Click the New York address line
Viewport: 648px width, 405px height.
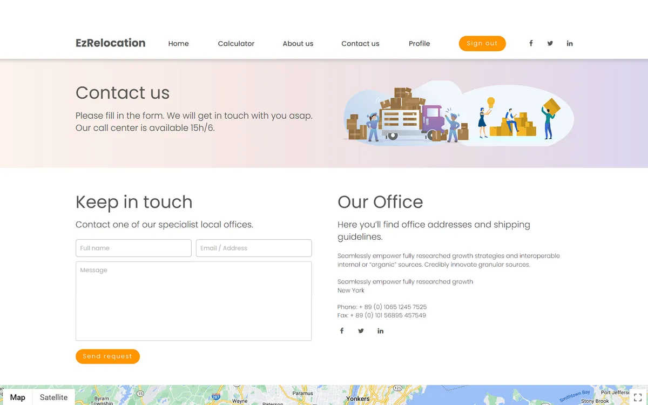tap(351, 290)
